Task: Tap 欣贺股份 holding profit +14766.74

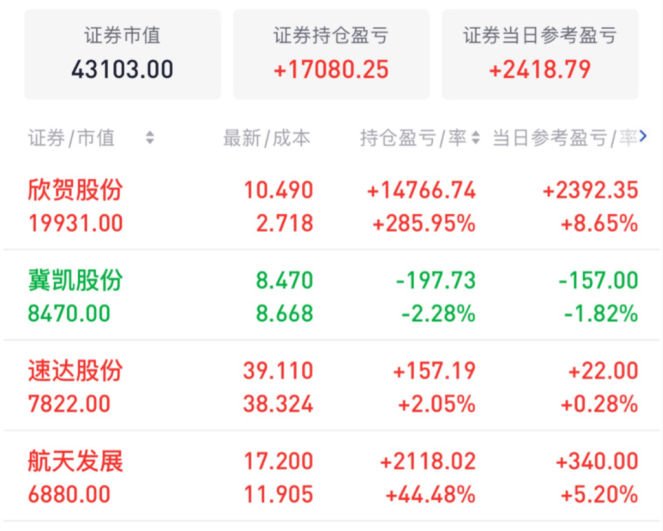Action: 421,190
